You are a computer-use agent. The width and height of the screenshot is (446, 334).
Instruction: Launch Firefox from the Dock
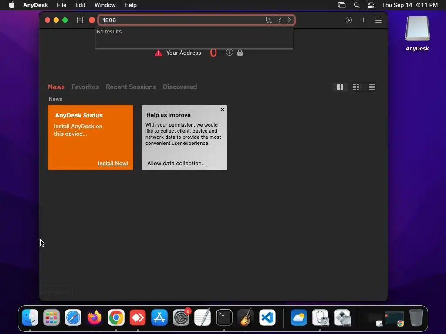[95, 317]
